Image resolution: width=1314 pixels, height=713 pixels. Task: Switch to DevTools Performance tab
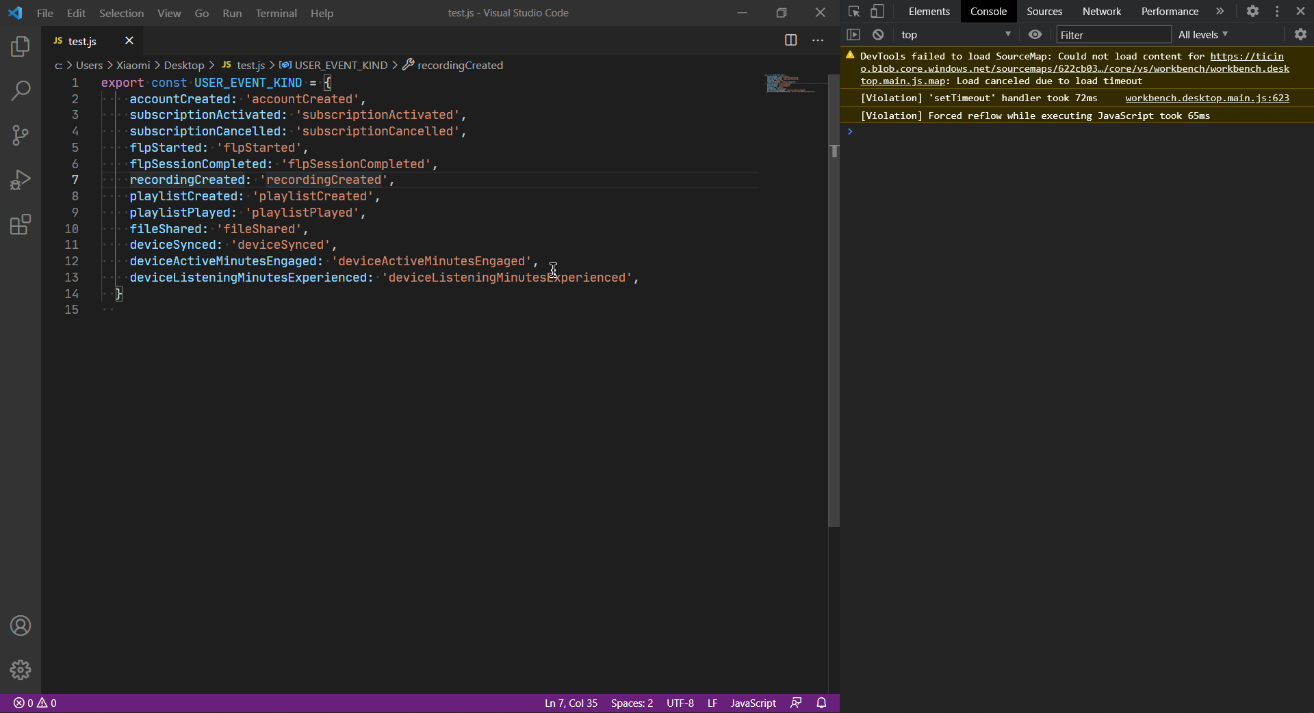pyautogui.click(x=1170, y=12)
